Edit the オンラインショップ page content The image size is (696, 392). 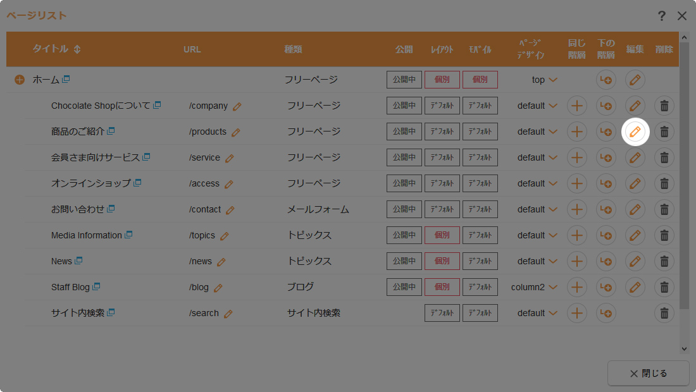pyautogui.click(x=635, y=183)
